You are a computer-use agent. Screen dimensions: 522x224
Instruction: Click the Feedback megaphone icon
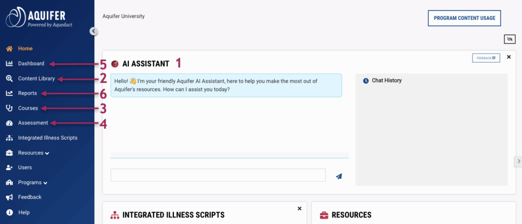pyautogui.click(x=9, y=197)
